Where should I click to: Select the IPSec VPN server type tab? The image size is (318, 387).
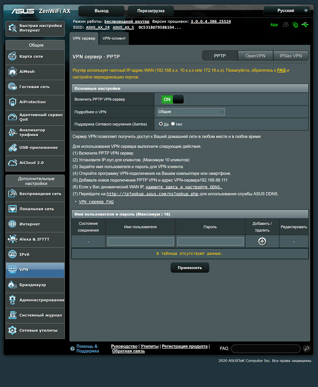(x=291, y=56)
